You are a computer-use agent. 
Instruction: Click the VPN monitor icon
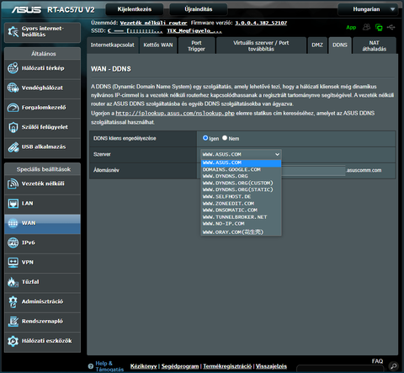click(13, 263)
